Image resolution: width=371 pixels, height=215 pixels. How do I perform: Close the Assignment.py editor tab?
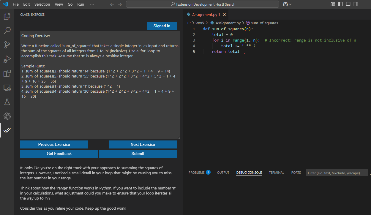[x=224, y=15]
